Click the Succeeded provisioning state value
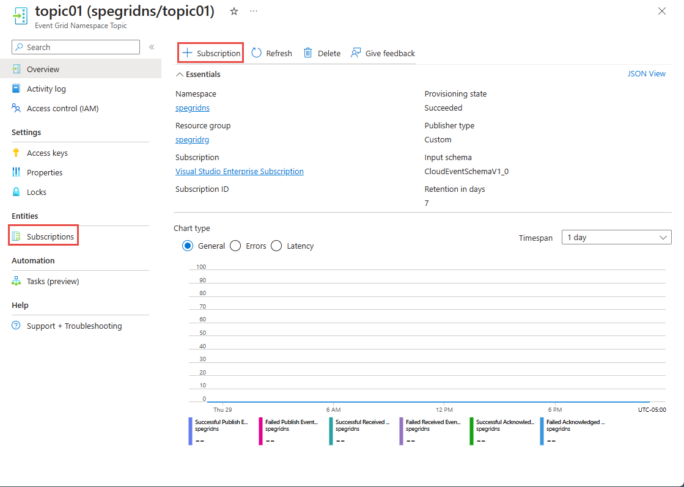The height and width of the screenshot is (487, 684). coord(443,108)
